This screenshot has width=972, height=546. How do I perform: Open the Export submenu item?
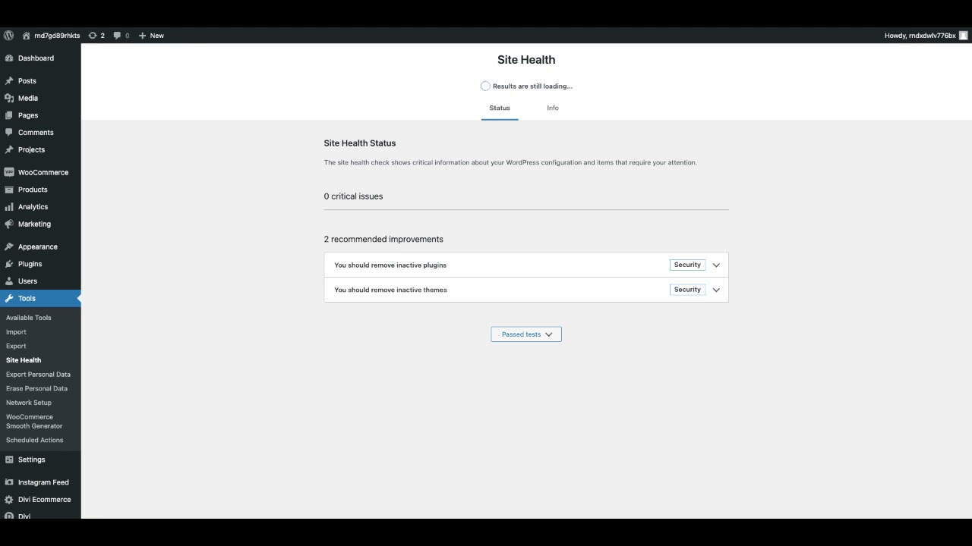(x=16, y=346)
